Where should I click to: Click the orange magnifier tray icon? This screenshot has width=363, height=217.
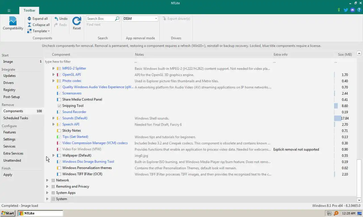pyautogui.click(x=336, y=213)
